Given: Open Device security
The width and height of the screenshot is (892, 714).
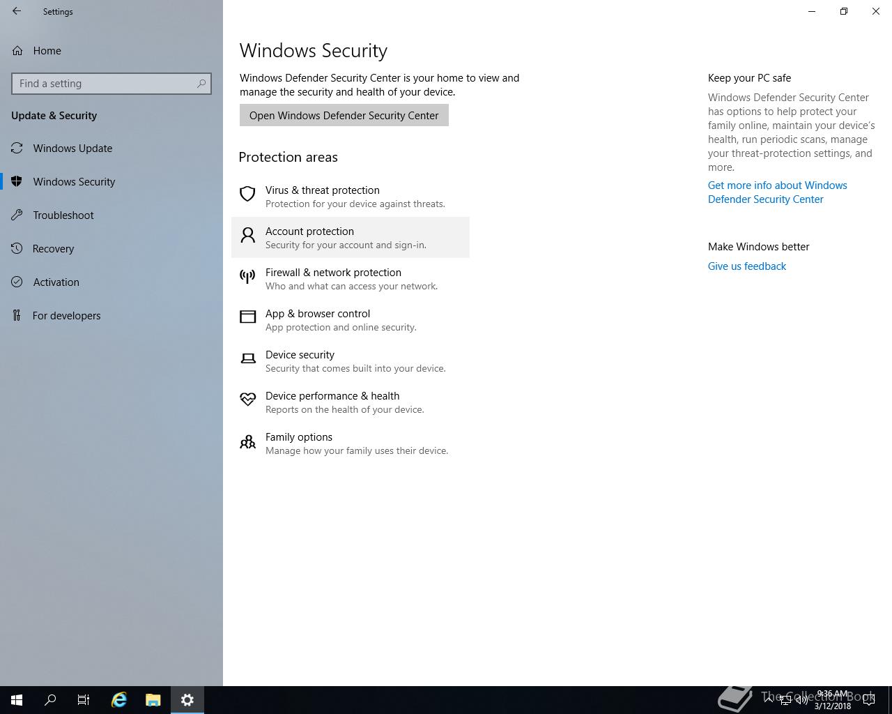Looking at the screenshot, I should 351,361.
